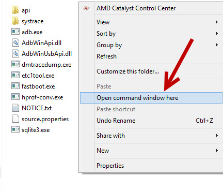Image resolution: width=223 pixels, height=190 pixels.
Task: Expand the Group by submenu arrow
Action: coord(217,45)
